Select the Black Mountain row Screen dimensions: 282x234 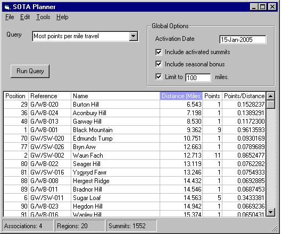pyautogui.click(x=135, y=130)
